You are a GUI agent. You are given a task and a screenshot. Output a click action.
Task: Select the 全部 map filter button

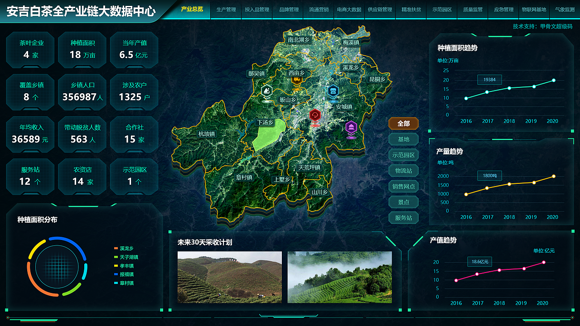(403, 124)
